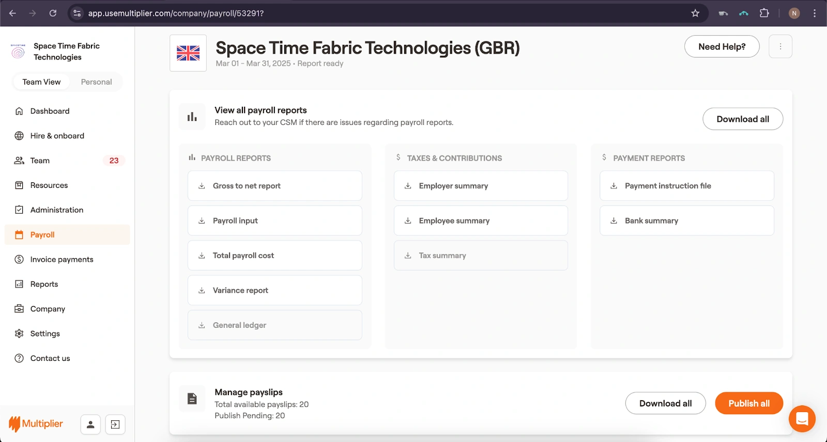Viewport: 827px width, 442px height.
Task: Click the bar chart icon by View all payroll reports
Action: pos(192,117)
